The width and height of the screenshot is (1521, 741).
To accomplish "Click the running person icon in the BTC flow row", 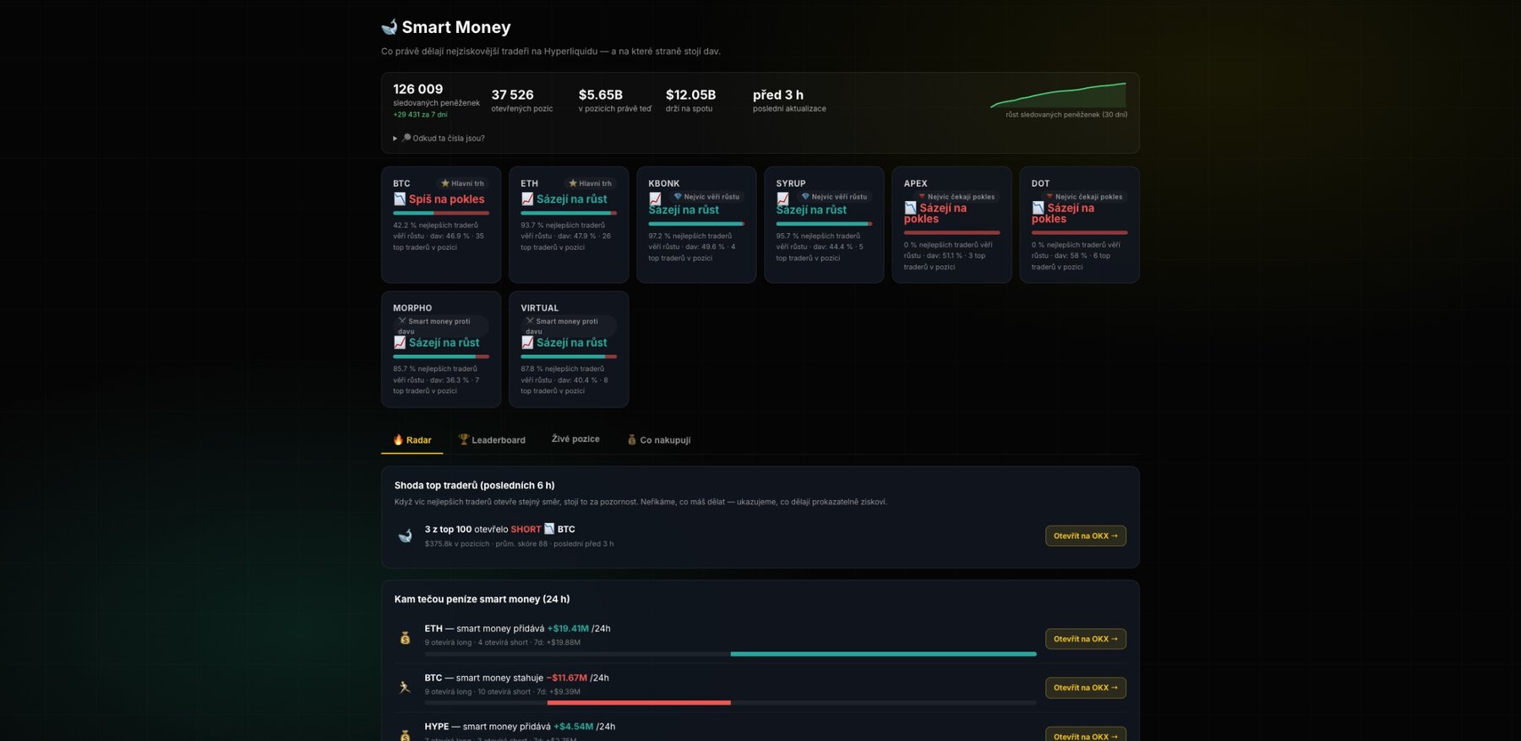I will point(405,687).
